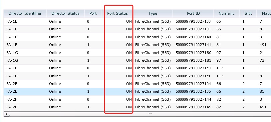
Task: Select FA-1F row with Port ID 5000097910027141
Action: 137,45
